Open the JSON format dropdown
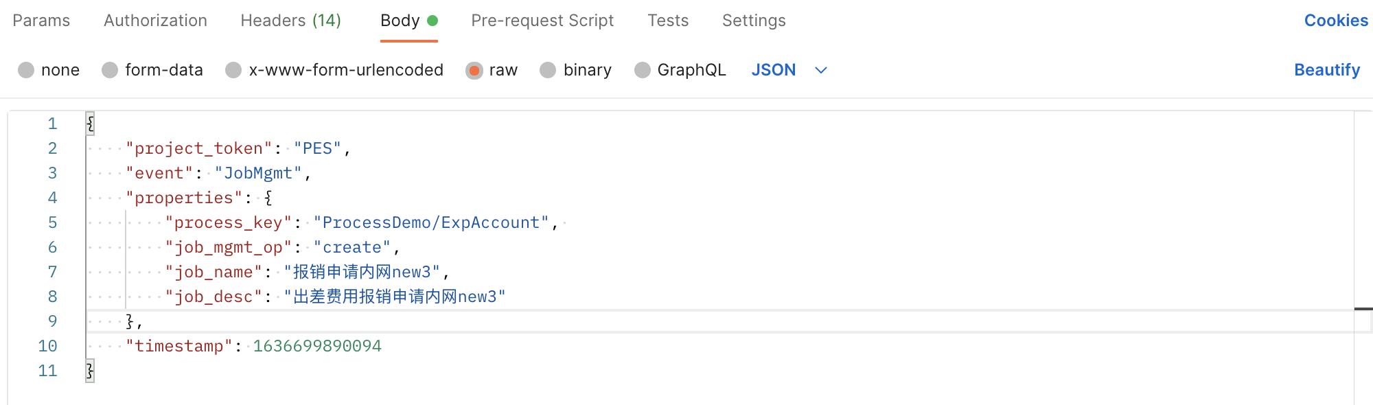1373x405 pixels. tap(789, 70)
